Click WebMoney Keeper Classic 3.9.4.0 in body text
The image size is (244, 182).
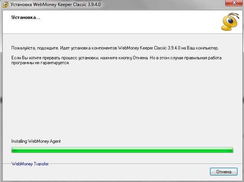click(x=149, y=48)
